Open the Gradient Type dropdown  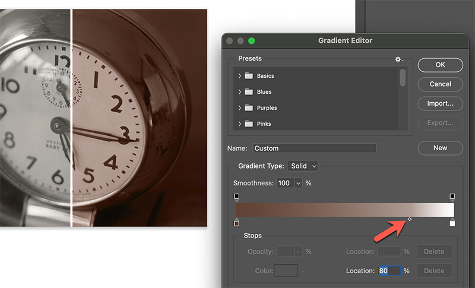tap(303, 166)
